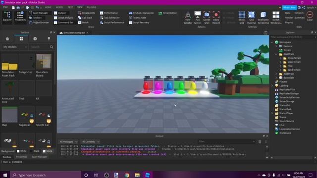317x178 pixels.
Task: Click the Undo arrow in quick bar
Action: [37, 7]
